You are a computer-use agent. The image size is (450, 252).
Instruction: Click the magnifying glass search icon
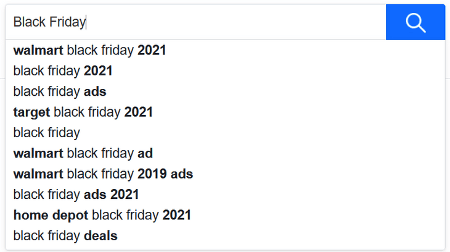415,22
